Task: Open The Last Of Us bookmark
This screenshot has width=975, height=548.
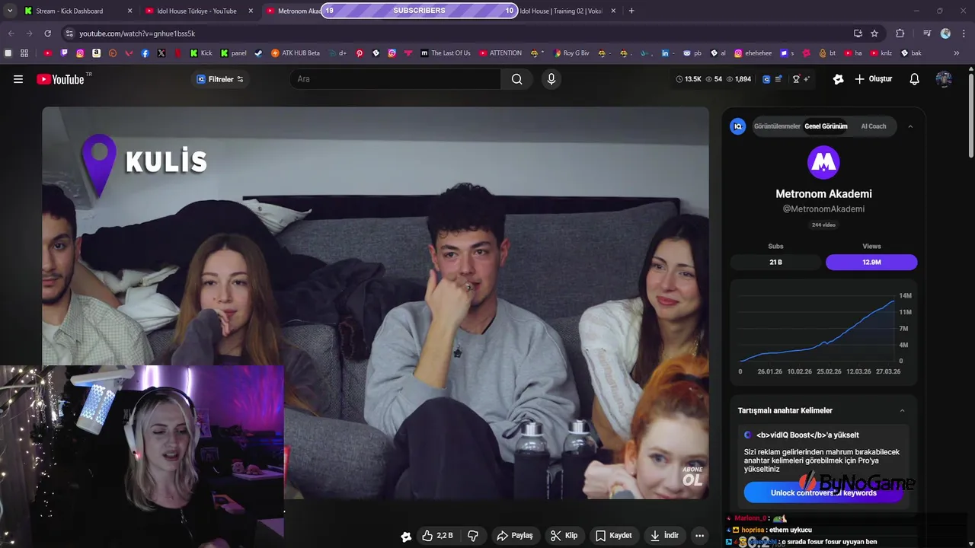Action: tap(446, 53)
